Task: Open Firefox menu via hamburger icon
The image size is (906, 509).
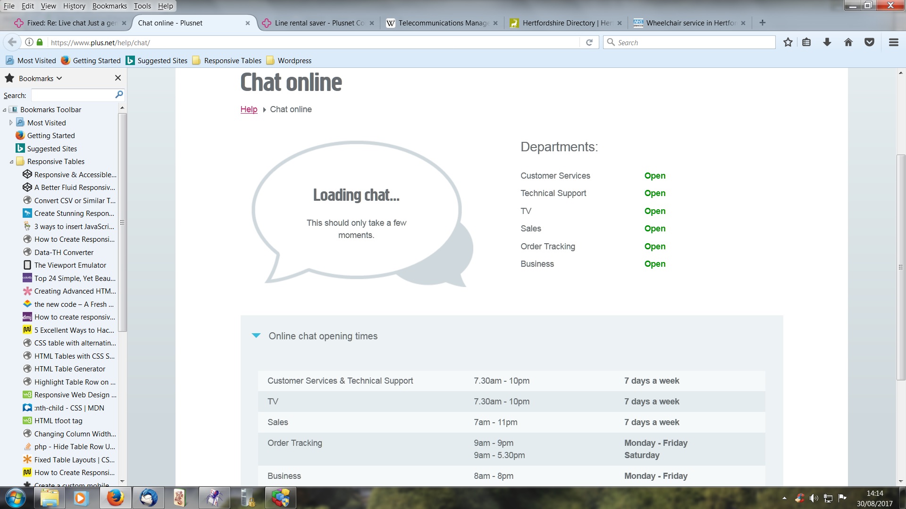Action: click(893, 42)
